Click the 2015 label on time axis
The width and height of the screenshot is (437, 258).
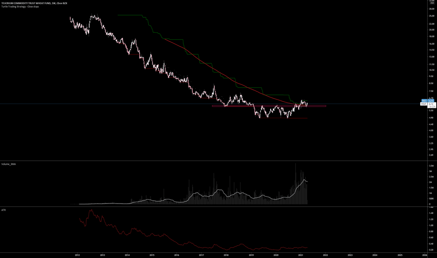(152, 255)
